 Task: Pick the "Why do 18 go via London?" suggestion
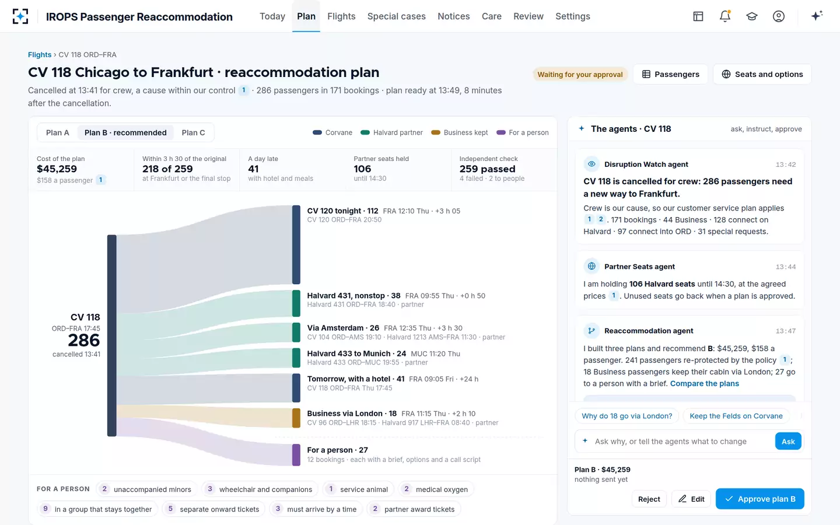(x=627, y=416)
